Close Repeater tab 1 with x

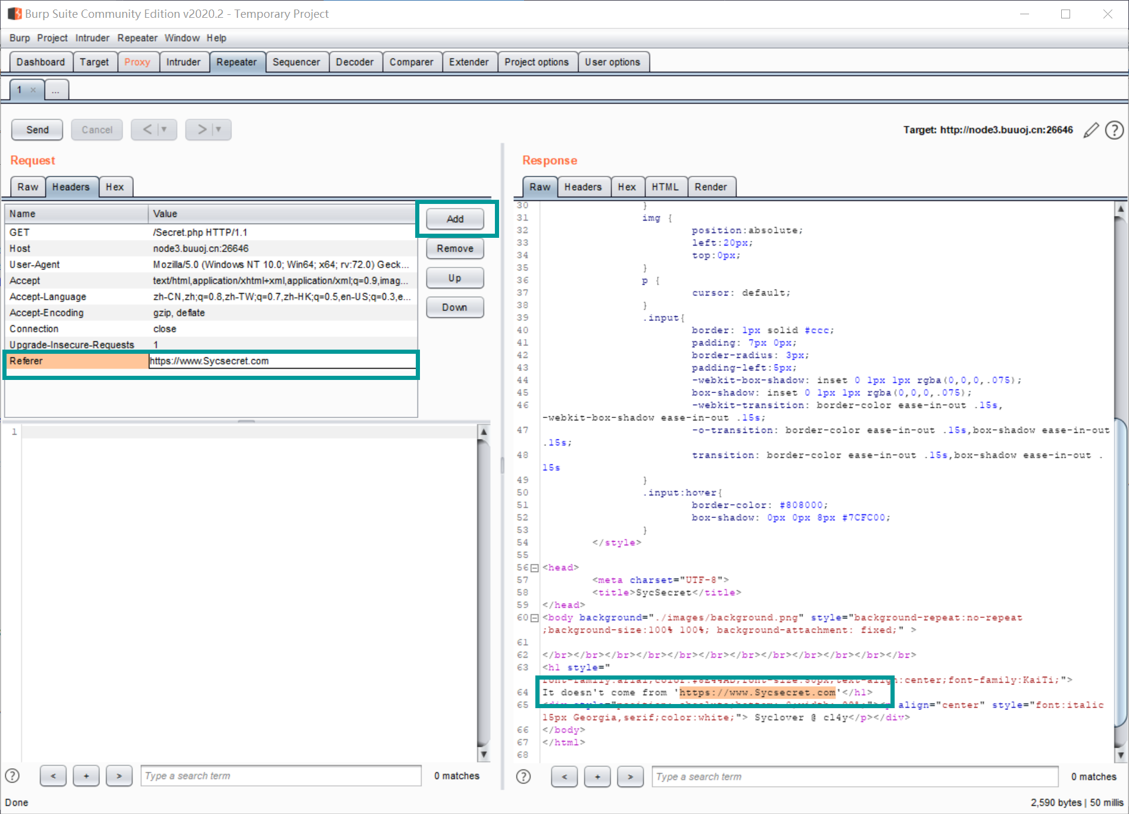click(33, 90)
